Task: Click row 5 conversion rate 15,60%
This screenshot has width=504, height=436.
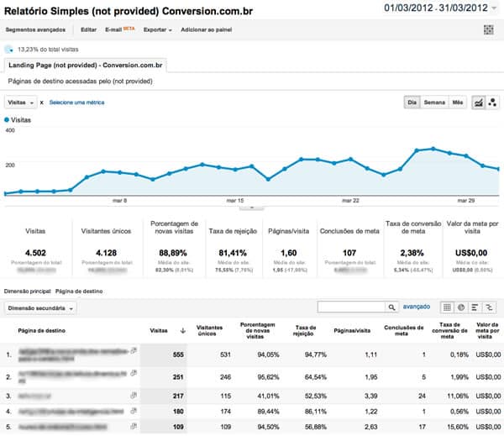Action: [x=458, y=427]
